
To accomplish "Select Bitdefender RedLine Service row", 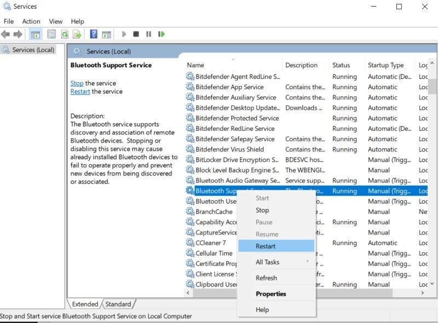I will (306, 128).
